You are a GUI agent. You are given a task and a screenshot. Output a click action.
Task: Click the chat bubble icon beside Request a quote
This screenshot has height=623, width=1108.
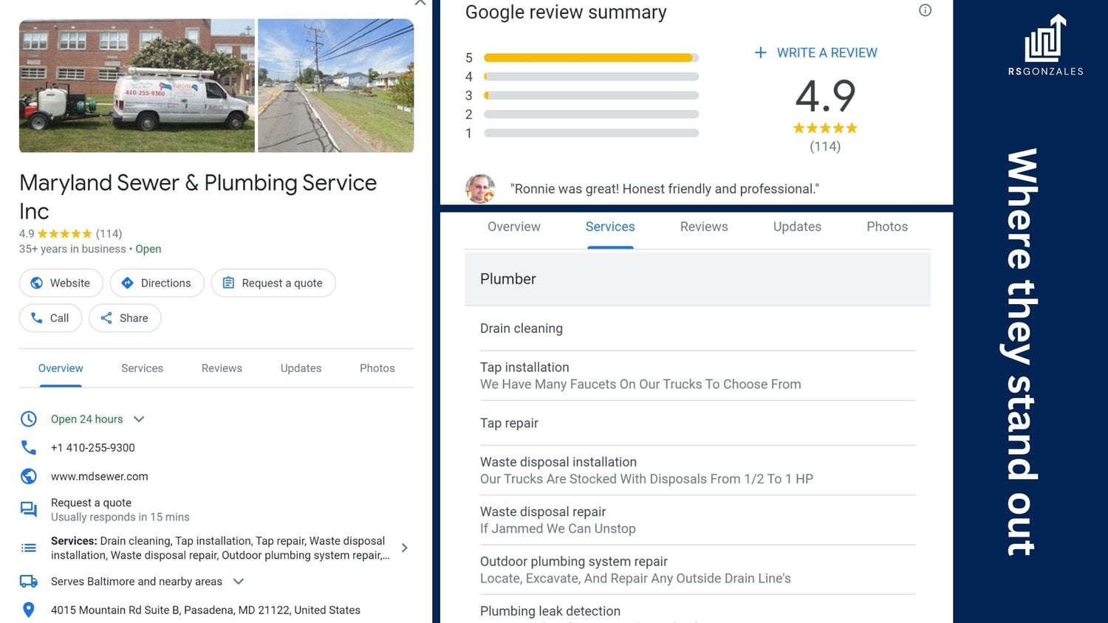coord(29,509)
